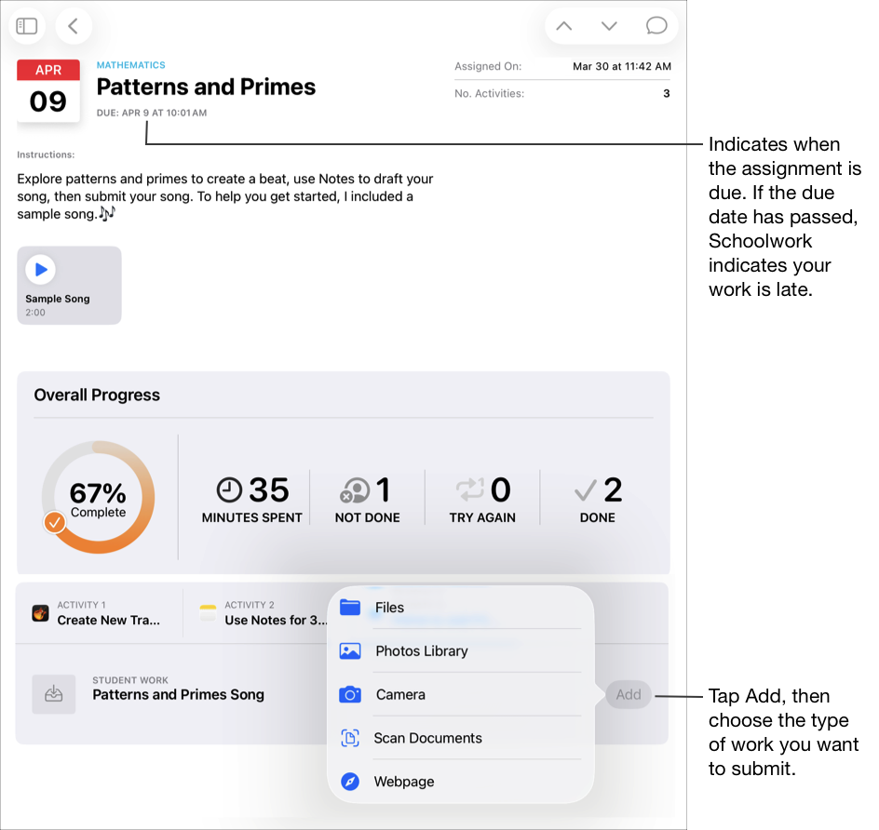Select the Safari icon next to Webpage
Screen dimensions: 879x830
coord(349,782)
